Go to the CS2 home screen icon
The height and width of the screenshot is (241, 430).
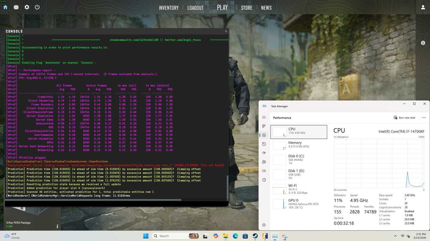point(5,7)
